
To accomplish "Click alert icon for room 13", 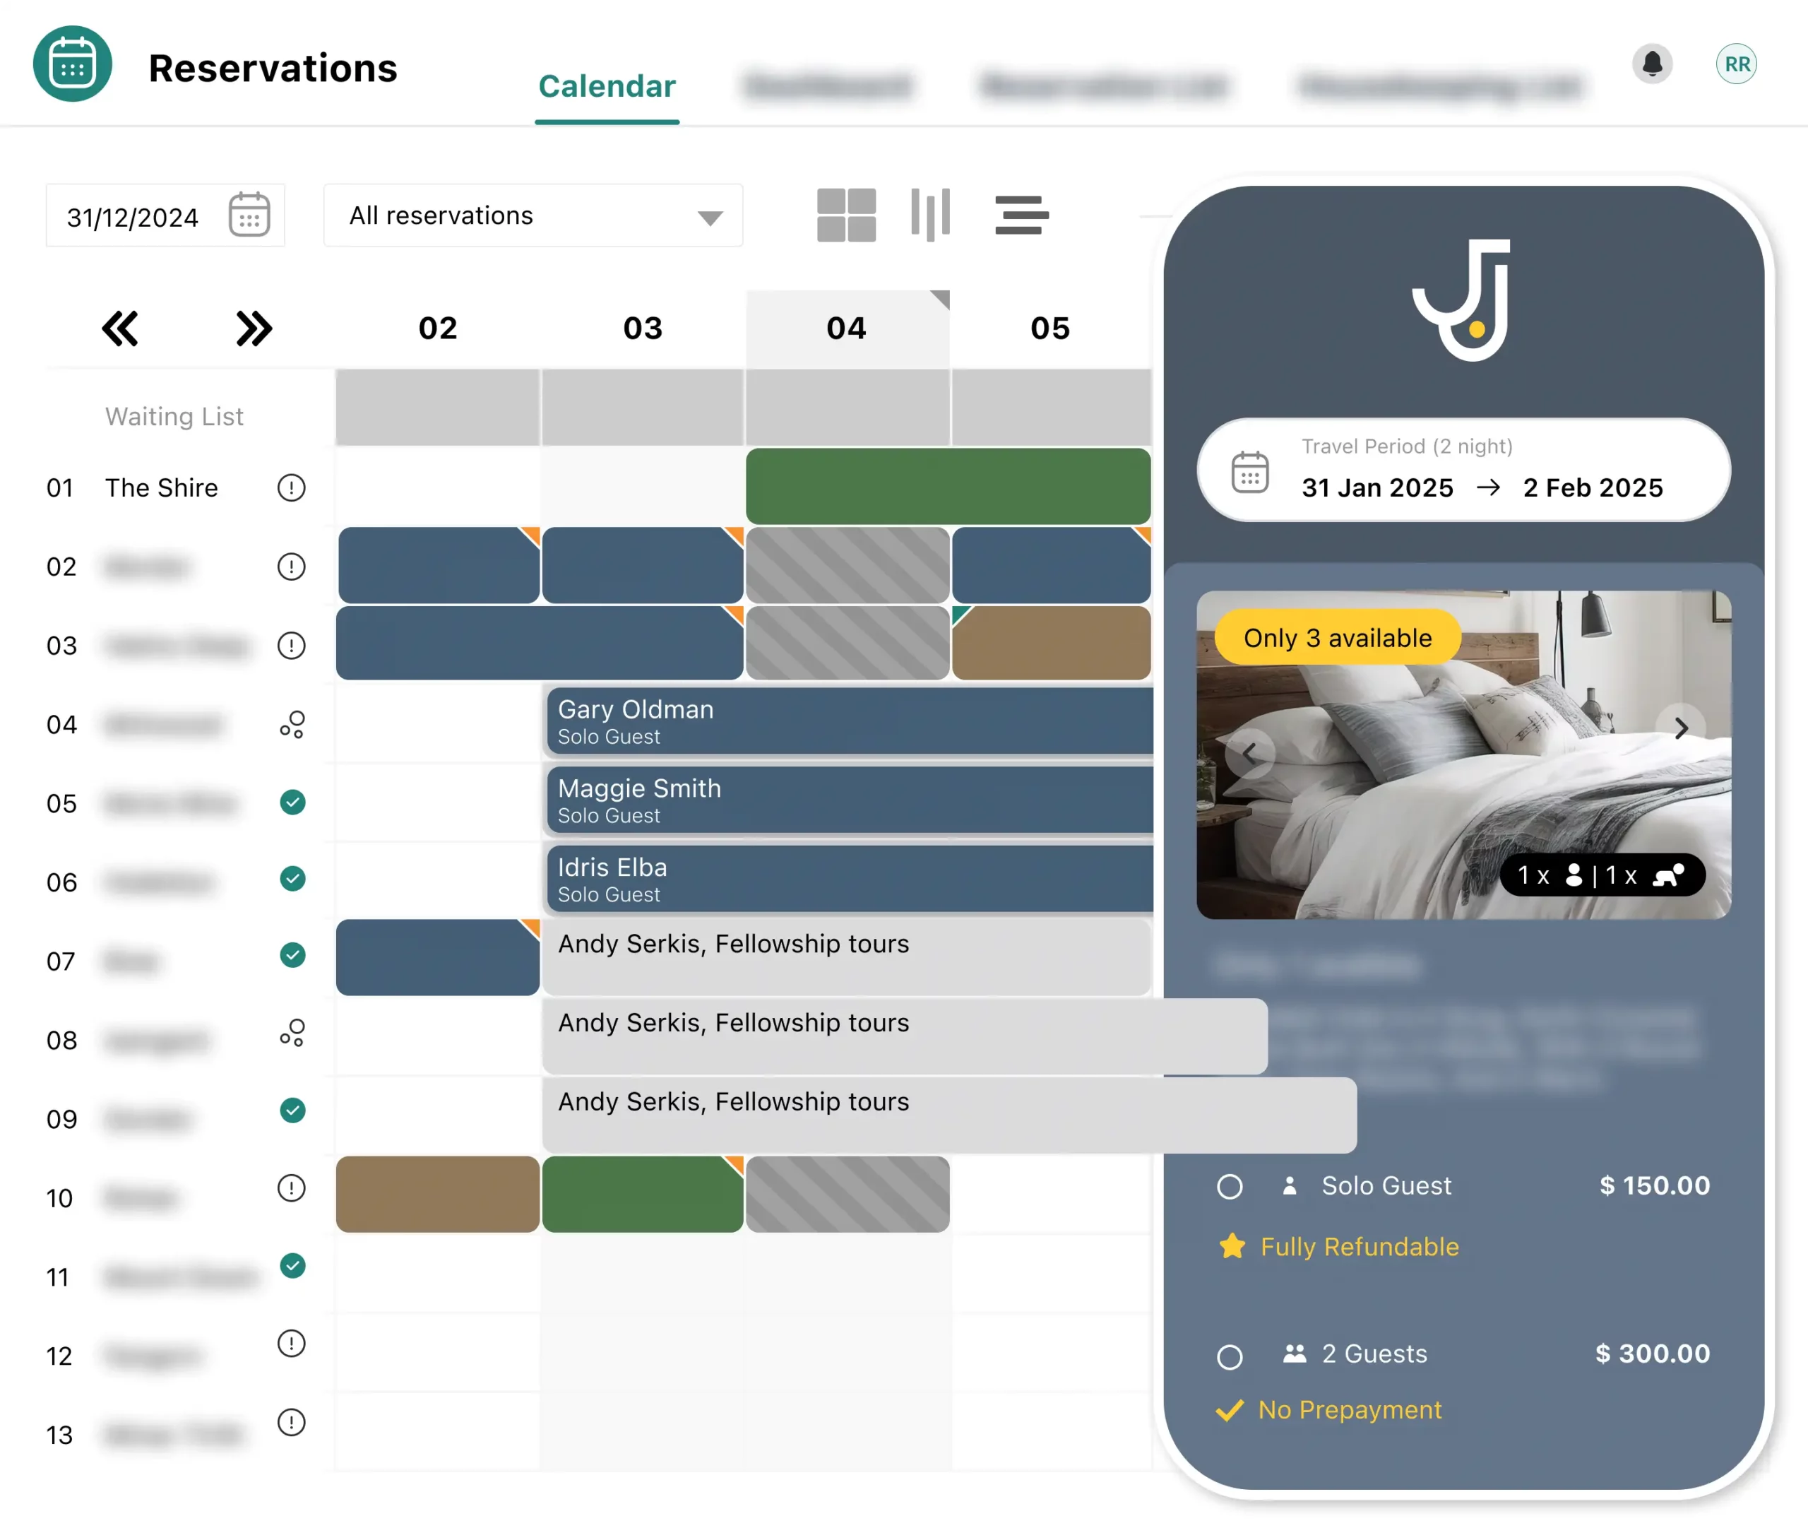I will click(291, 1422).
